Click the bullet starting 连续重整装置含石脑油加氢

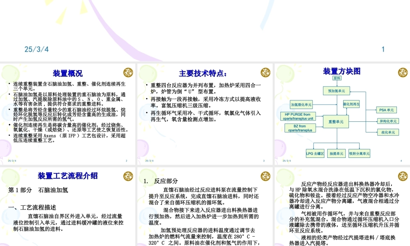[x=69, y=86]
